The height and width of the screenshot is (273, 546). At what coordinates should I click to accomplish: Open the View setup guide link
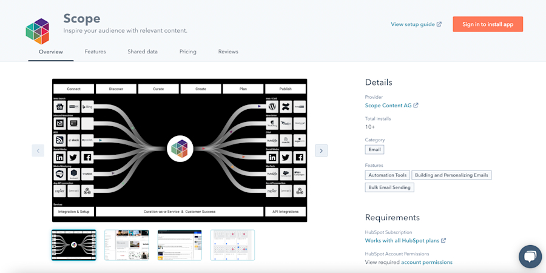(x=416, y=24)
